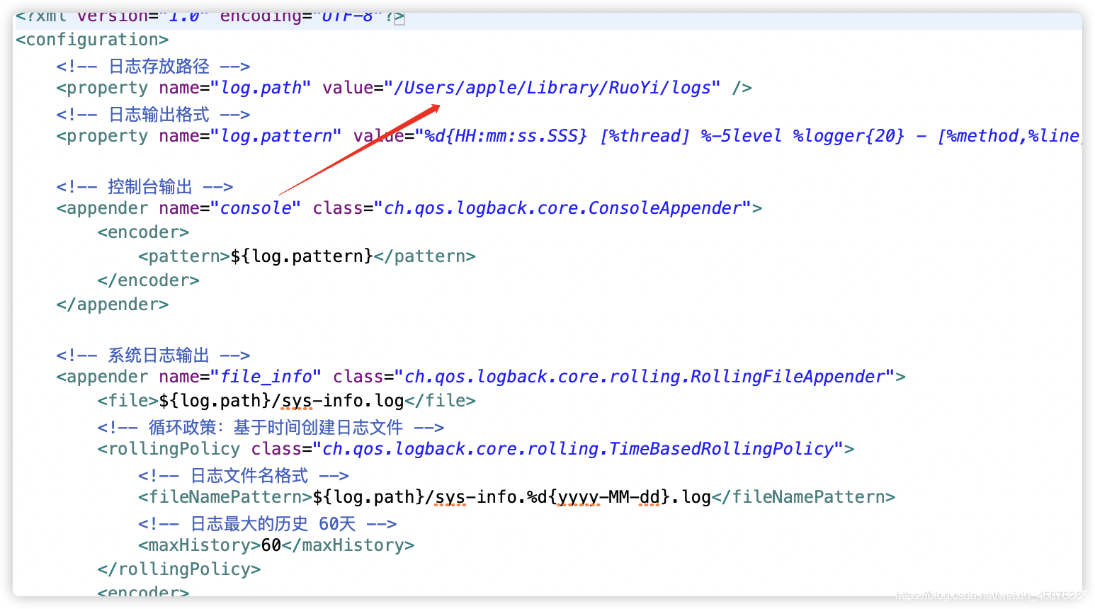Click the comment '日志输出格式'
Image resolution: width=1095 pixels, height=609 pixels.
(153, 115)
